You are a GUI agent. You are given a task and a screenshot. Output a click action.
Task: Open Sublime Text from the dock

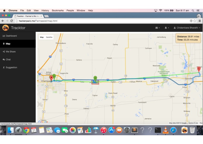[135, 130]
